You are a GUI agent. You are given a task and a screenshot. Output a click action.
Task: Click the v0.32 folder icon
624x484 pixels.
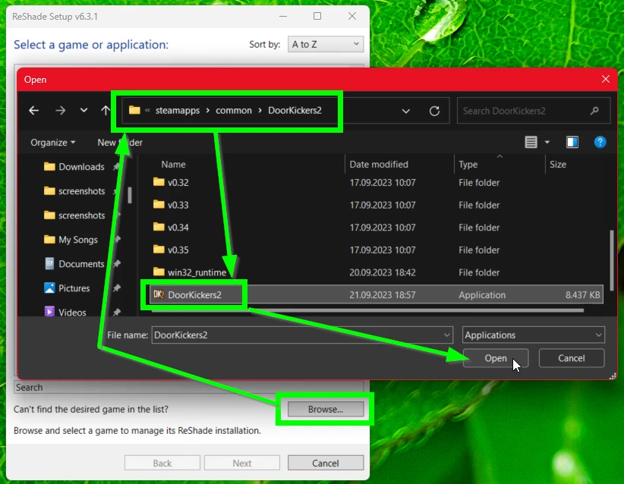click(159, 182)
